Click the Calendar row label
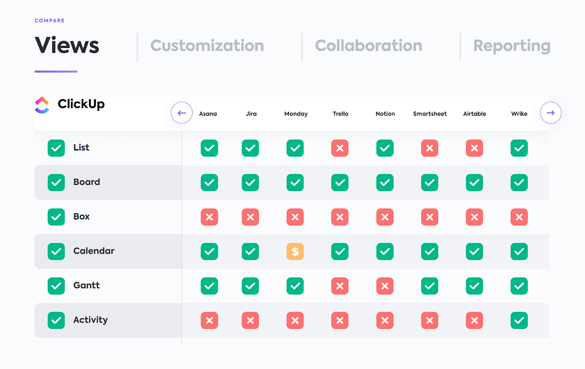The width and height of the screenshot is (585, 369). (x=94, y=251)
